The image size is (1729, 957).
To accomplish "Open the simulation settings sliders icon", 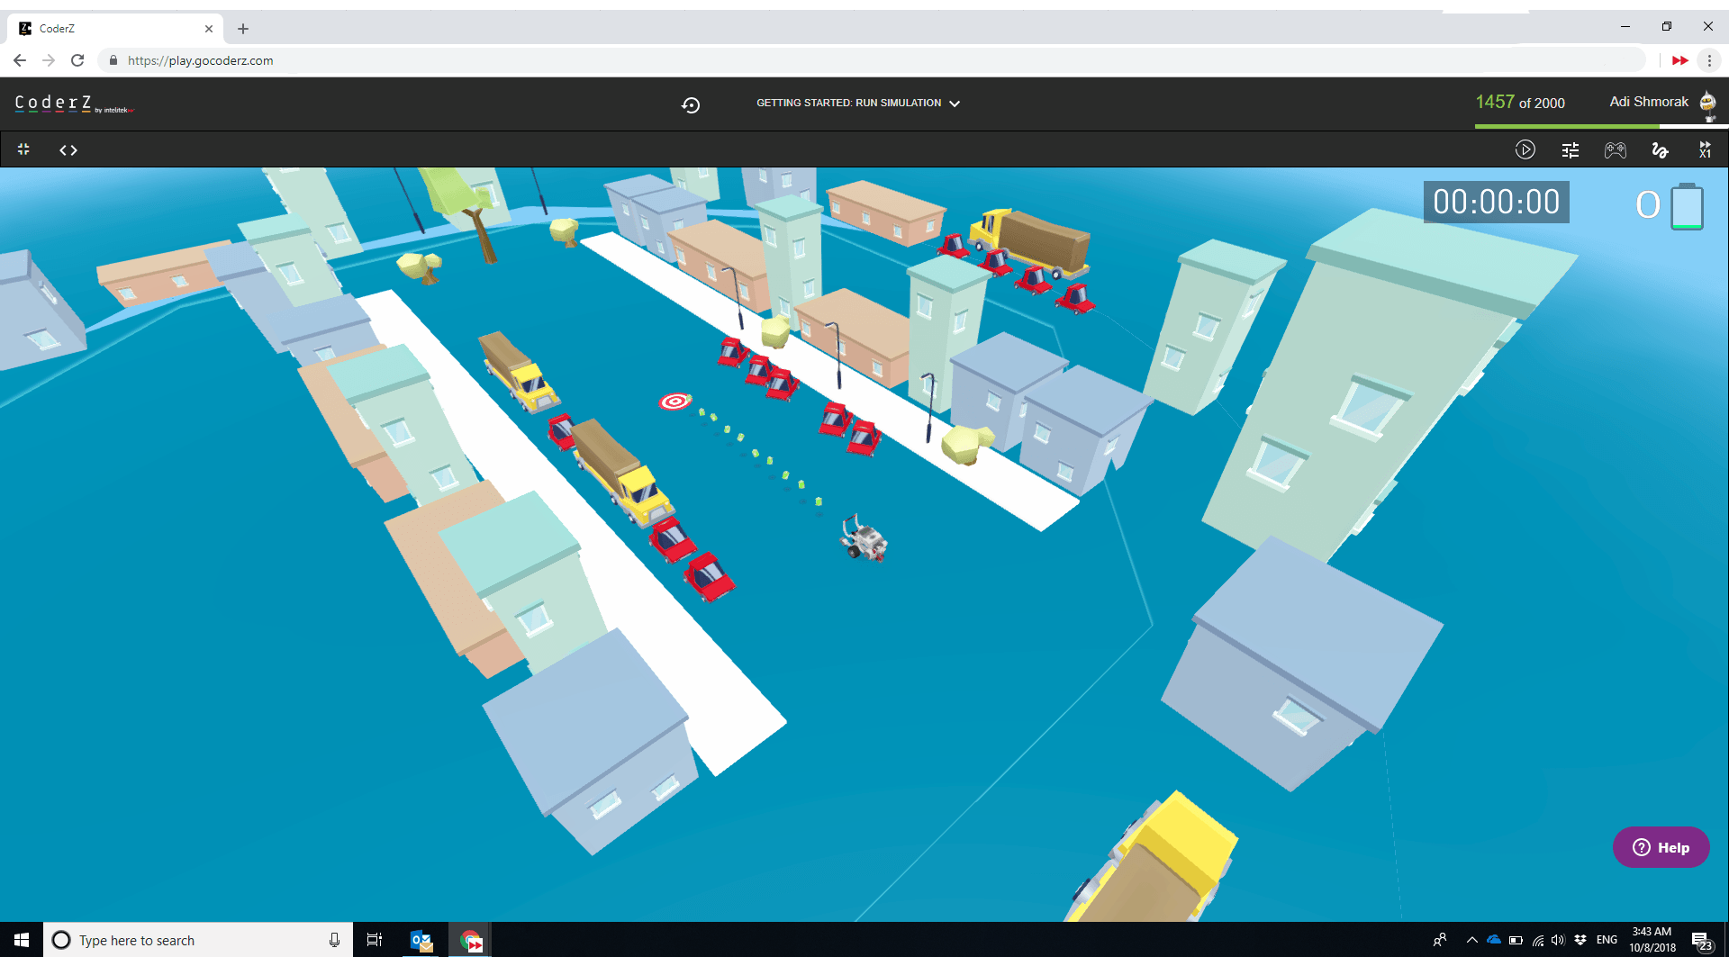I will pos(1571,149).
